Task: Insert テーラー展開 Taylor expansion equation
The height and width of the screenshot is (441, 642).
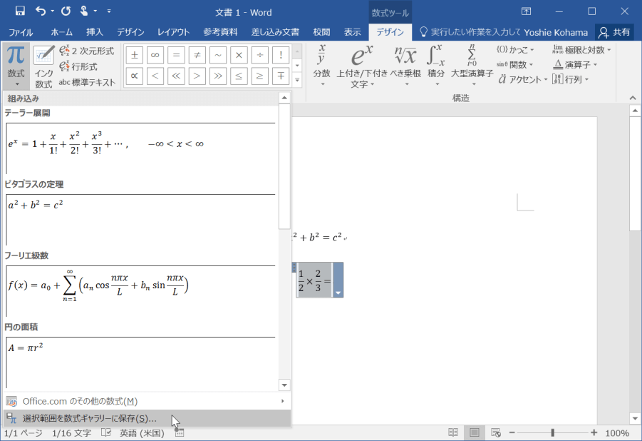Action: tap(140, 148)
